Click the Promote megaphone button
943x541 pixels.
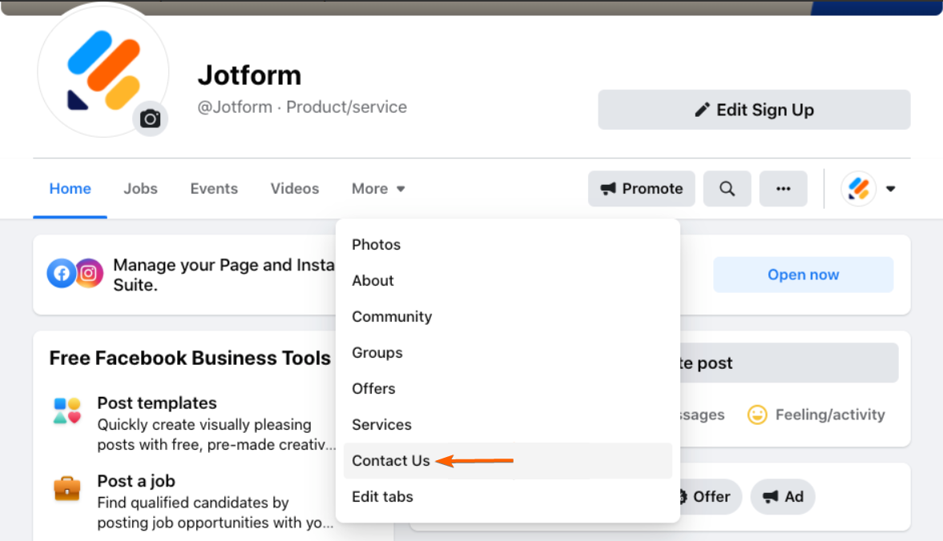pyautogui.click(x=641, y=189)
